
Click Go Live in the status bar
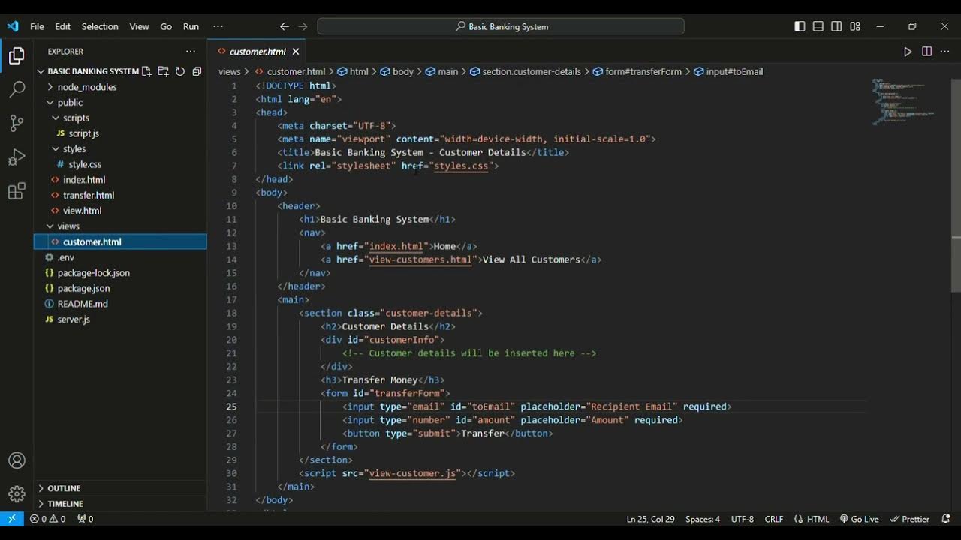[x=860, y=519]
